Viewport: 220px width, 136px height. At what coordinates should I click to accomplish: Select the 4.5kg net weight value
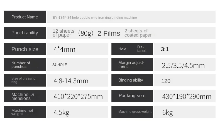point(61,113)
